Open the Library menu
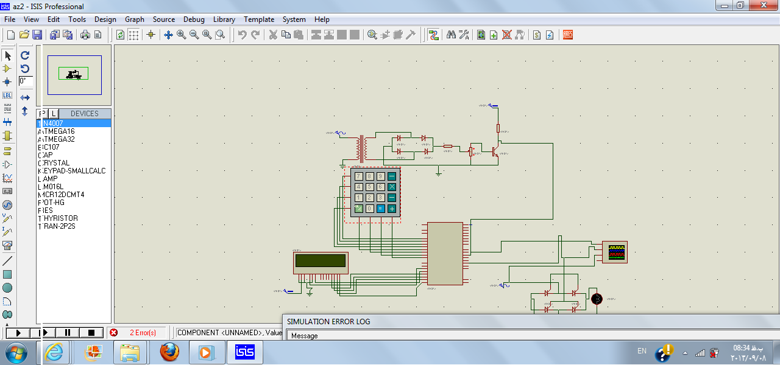Image resolution: width=780 pixels, height=365 pixels. (224, 19)
